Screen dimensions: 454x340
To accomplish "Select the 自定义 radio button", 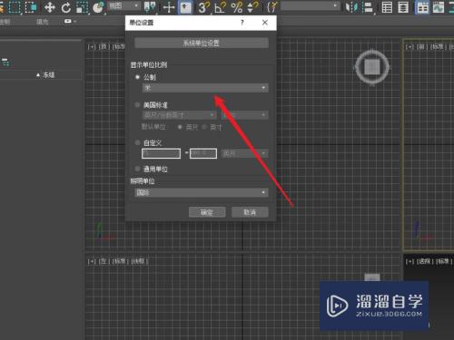I will (137, 142).
